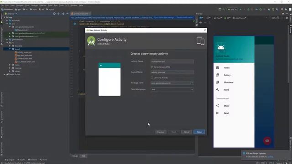The height and width of the screenshot is (164, 292).
Task: Open the Terminal tool window
Action: 32,159
